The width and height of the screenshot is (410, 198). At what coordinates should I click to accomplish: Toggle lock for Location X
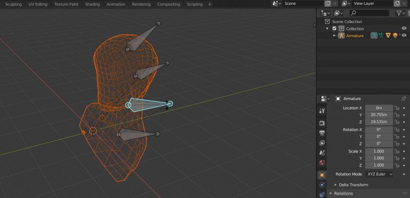[x=397, y=108]
